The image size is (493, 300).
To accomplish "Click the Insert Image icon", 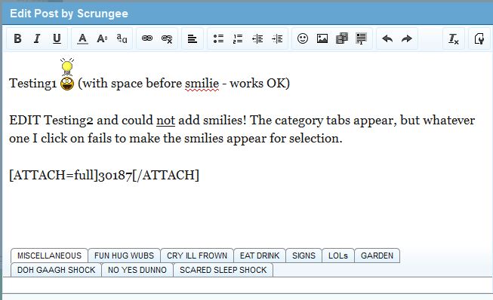I will pyautogui.click(x=322, y=38).
